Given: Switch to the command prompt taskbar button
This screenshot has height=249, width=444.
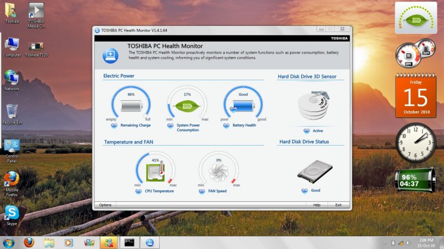Looking at the screenshot, I should point(129,242).
